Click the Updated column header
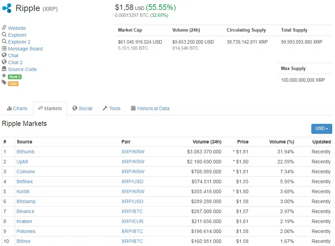The image size is (335, 246). pos(322,142)
